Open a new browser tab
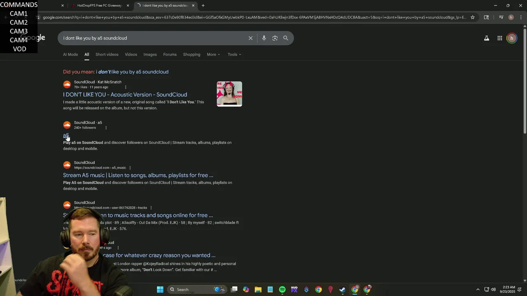 [x=203, y=5]
